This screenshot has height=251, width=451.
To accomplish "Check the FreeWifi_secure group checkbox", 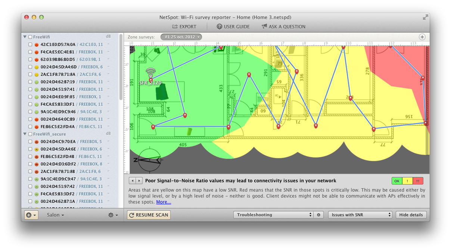I will point(30,134).
